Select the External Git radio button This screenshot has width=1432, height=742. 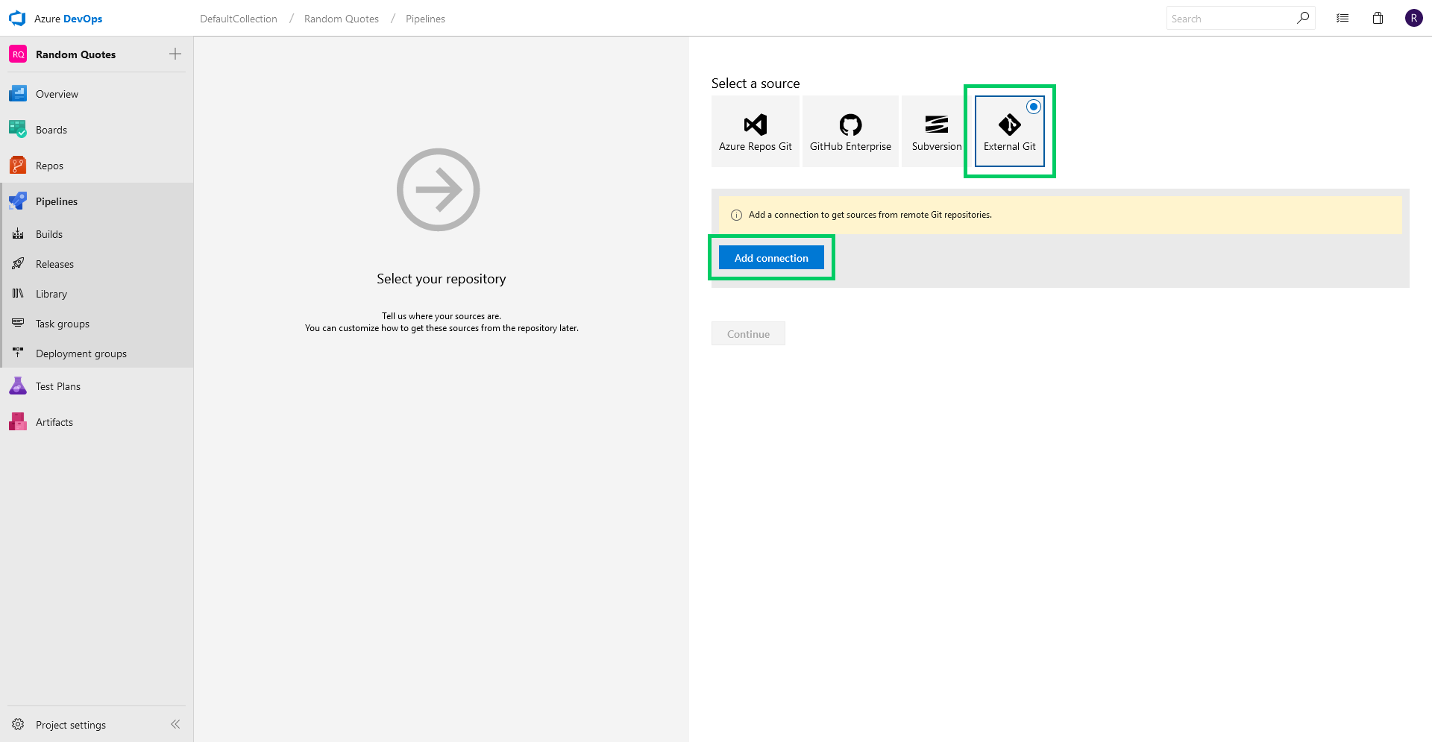point(1034,107)
